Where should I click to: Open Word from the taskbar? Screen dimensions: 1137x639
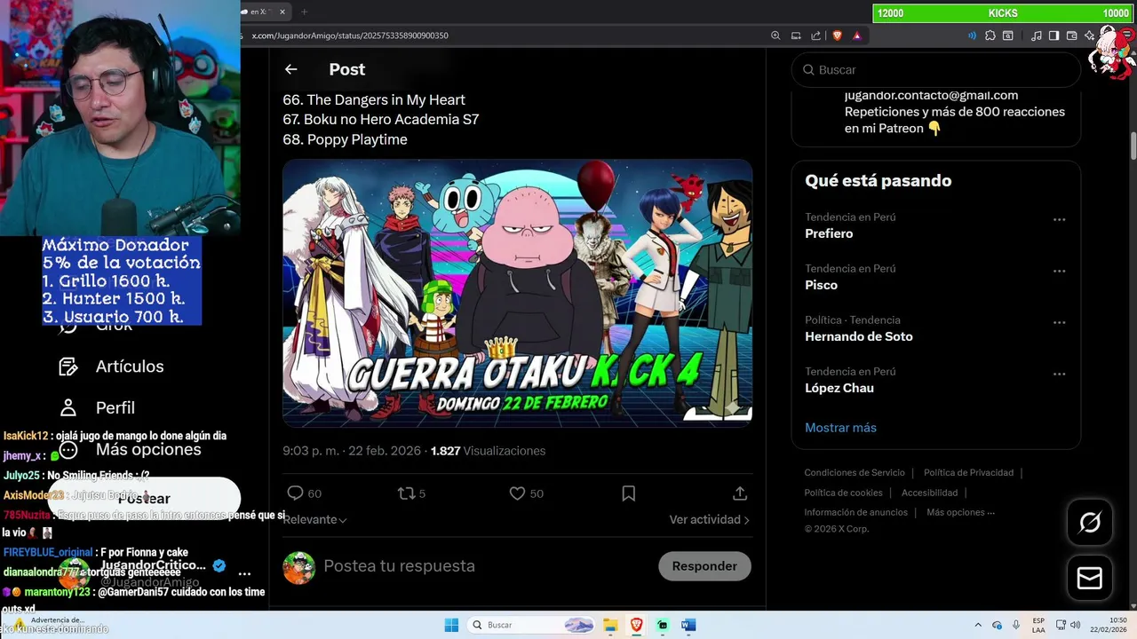(688, 625)
